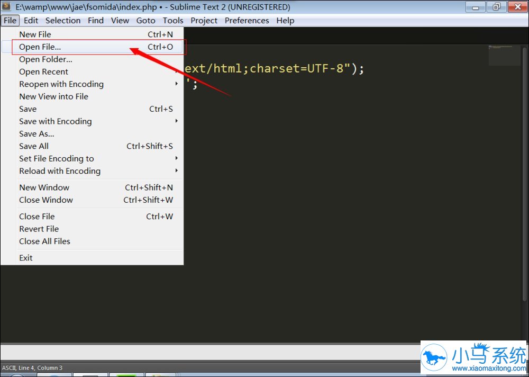Click the Sublime Text title bar icon
The height and width of the screenshot is (377, 529).
tap(6, 6)
